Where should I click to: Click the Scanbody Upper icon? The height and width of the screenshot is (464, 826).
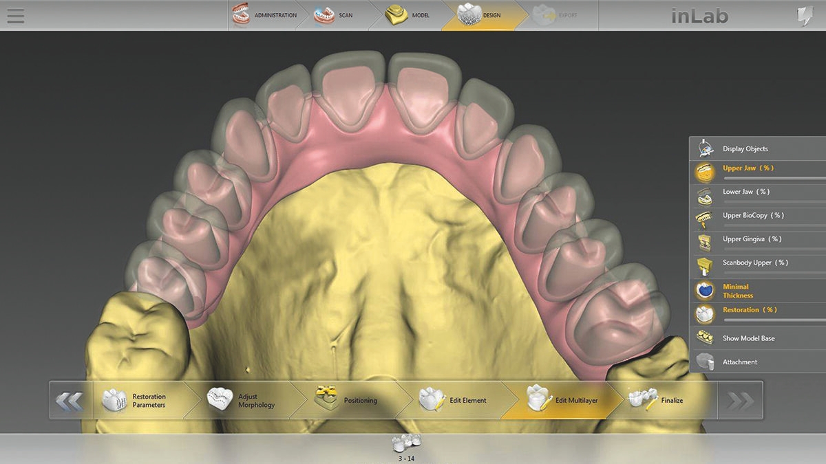point(704,264)
